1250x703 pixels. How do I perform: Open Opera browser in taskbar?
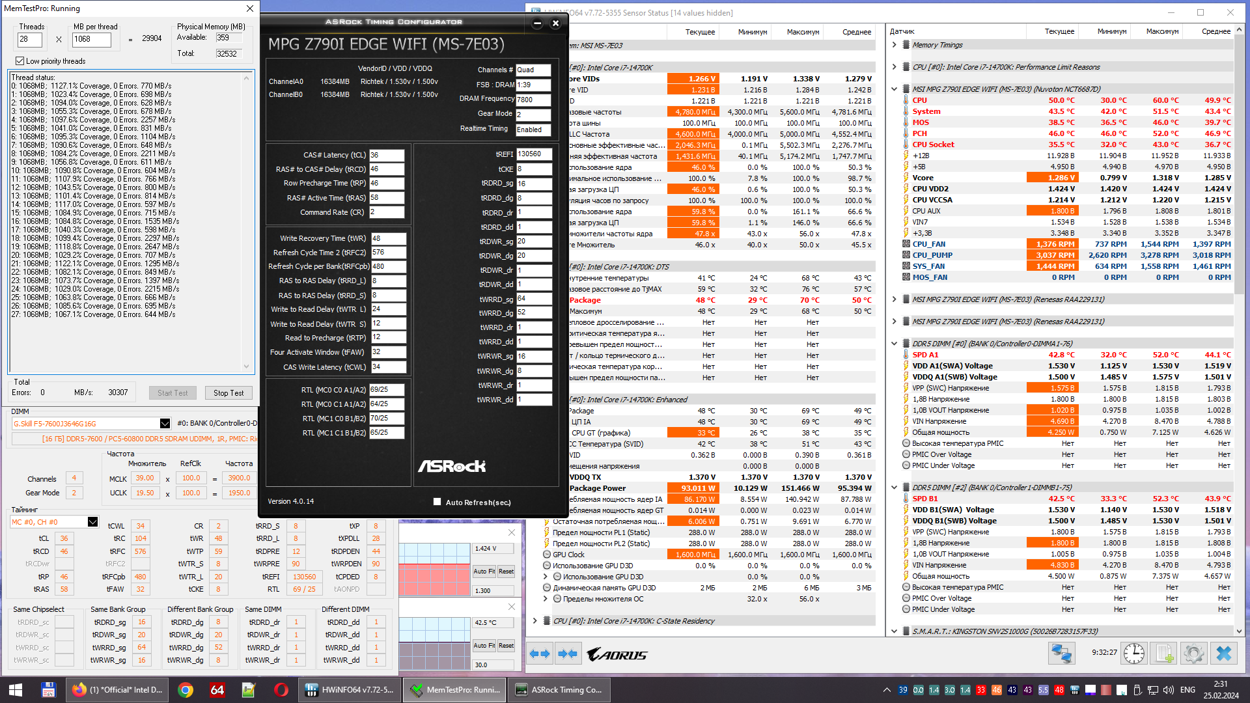click(x=281, y=689)
